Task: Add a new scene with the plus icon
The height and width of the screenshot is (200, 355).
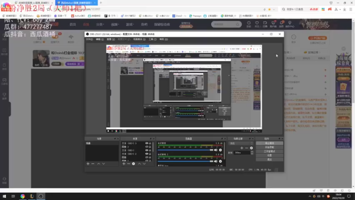Action: tap(88, 164)
